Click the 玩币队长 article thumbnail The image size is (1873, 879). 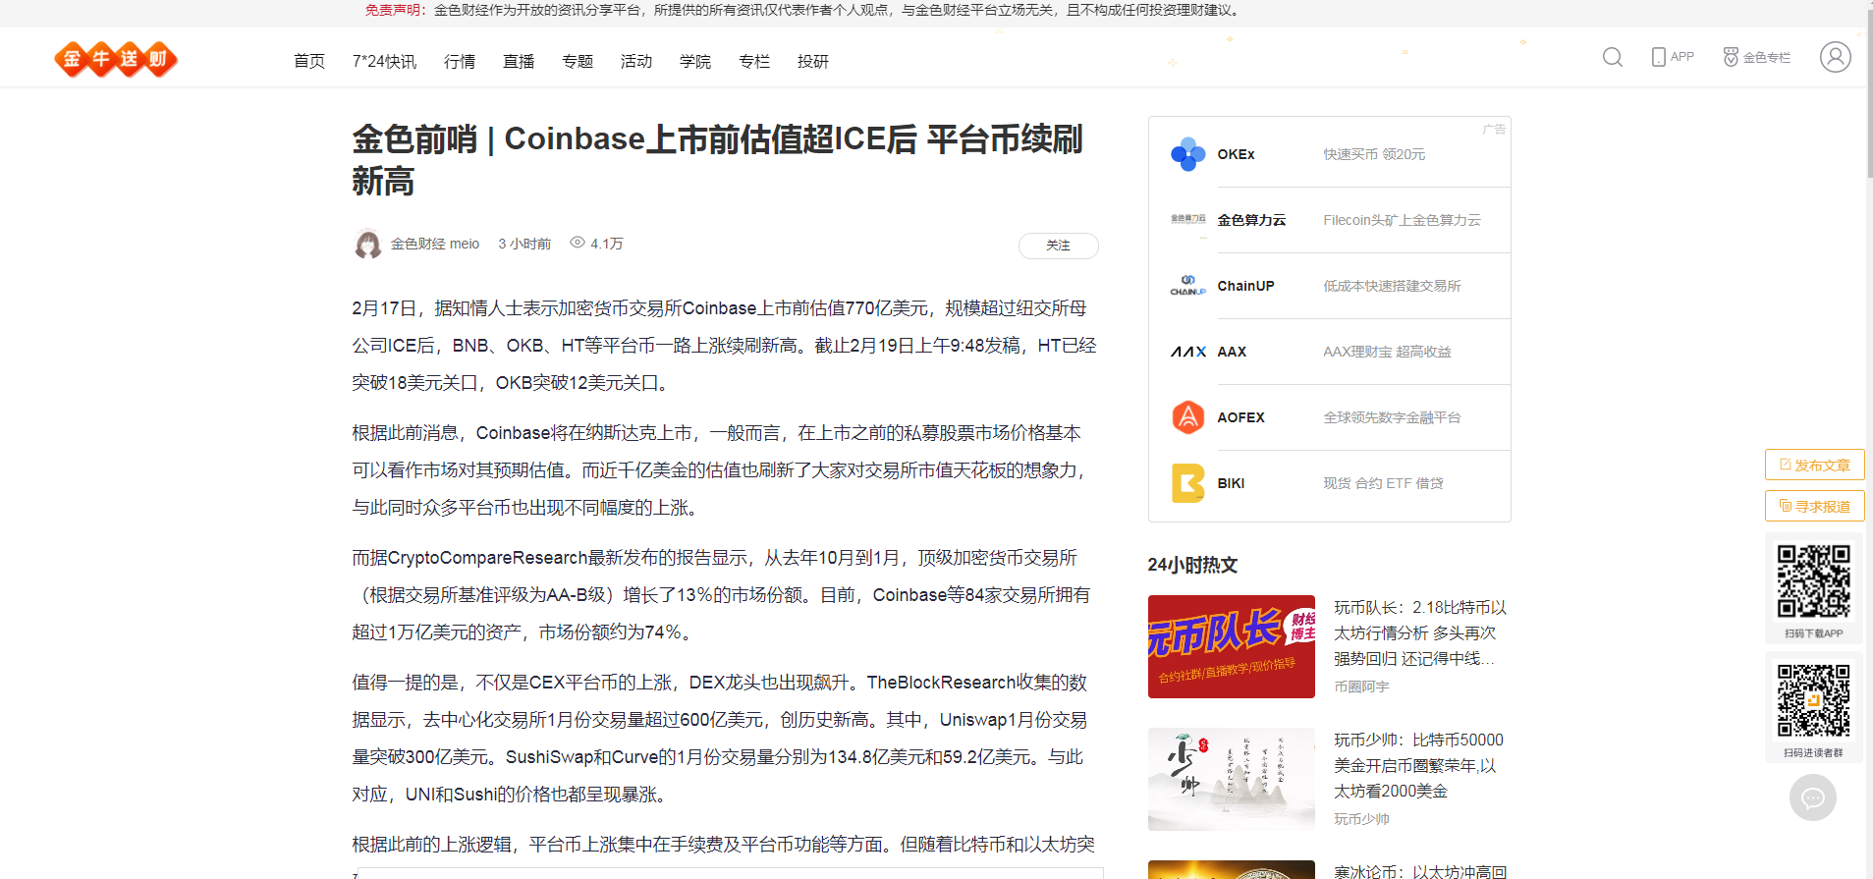1232,646
